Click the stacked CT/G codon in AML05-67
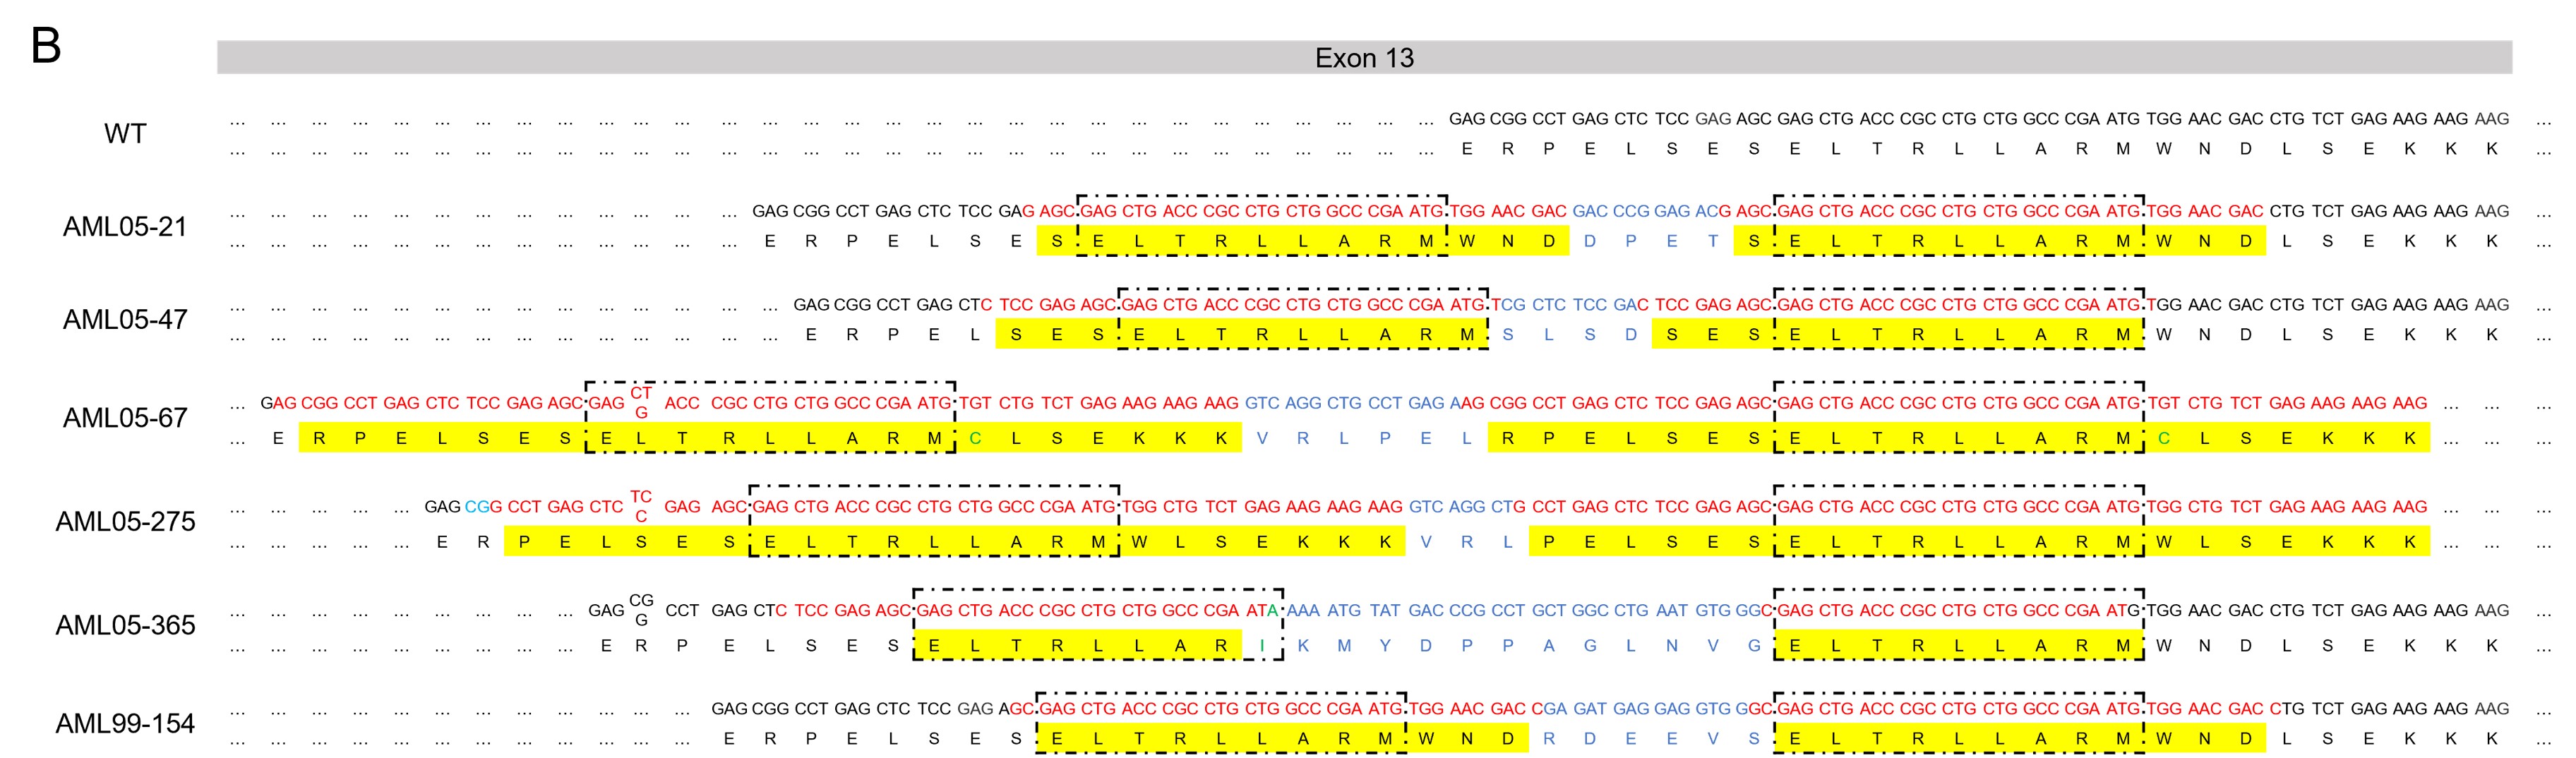This screenshot has width=2576, height=758. pyautogui.click(x=641, y=403)
